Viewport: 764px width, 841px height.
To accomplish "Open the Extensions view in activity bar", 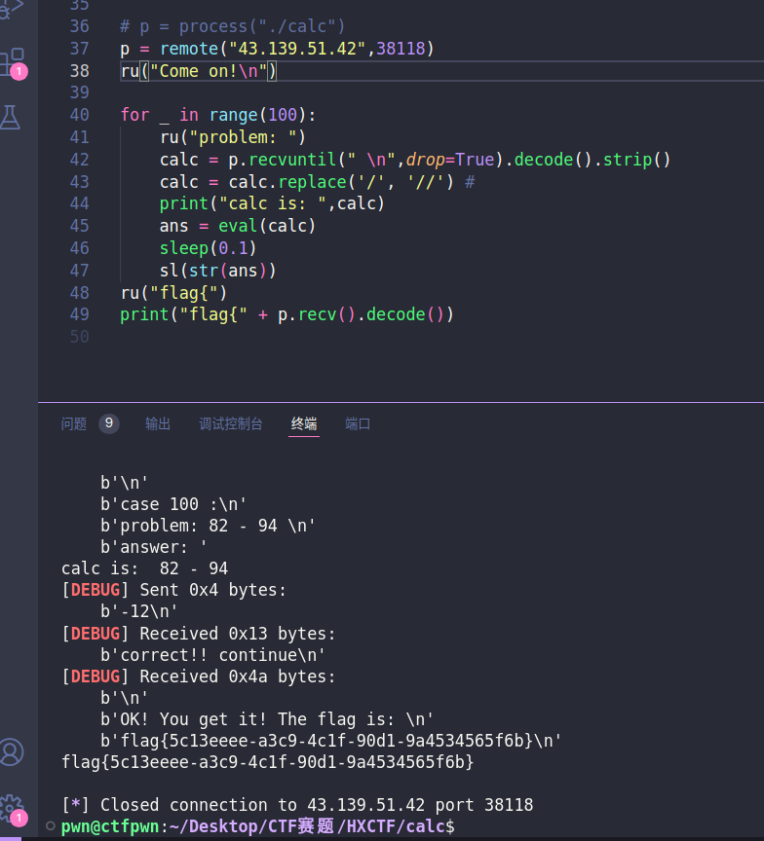I will pyautogui.click(x=12, y=60).
